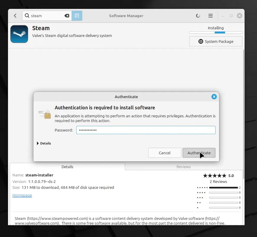Image resolution: width=257 pixels, height=237 pixels.
Task: Click the vertical scrollbar on the right
Action: tap(244, 118)
